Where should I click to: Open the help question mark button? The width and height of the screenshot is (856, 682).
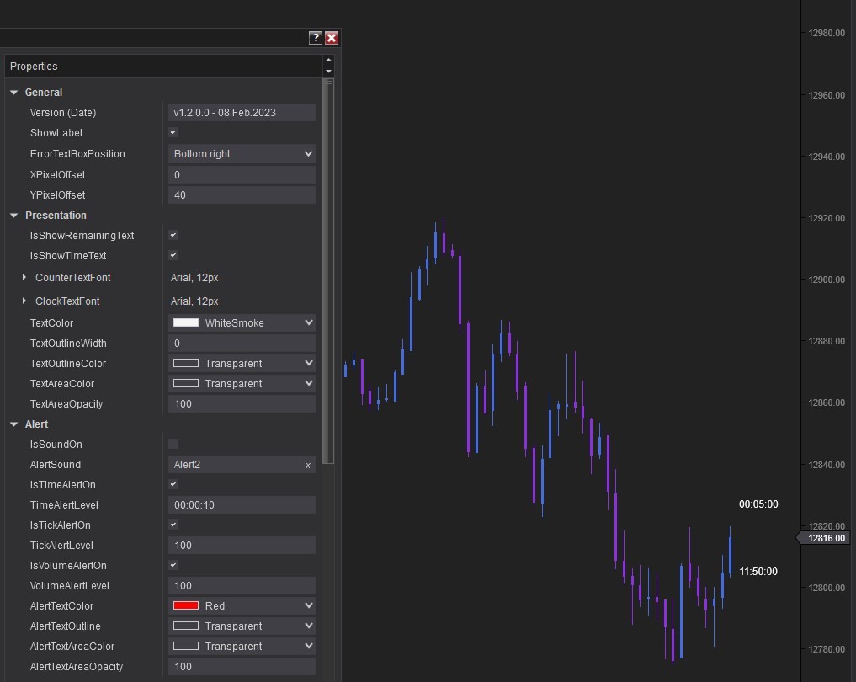point(315,38)
